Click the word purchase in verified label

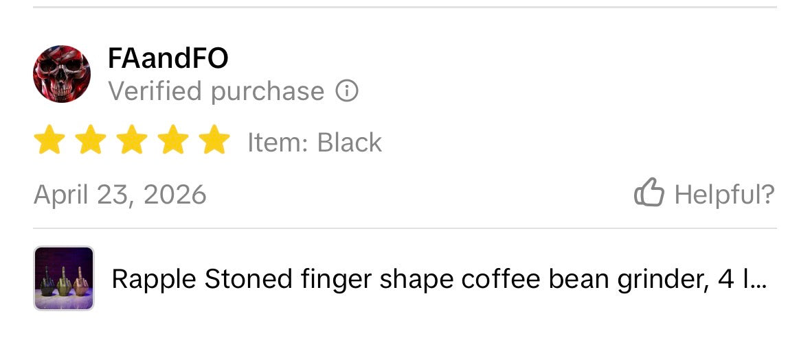point(267,93)
